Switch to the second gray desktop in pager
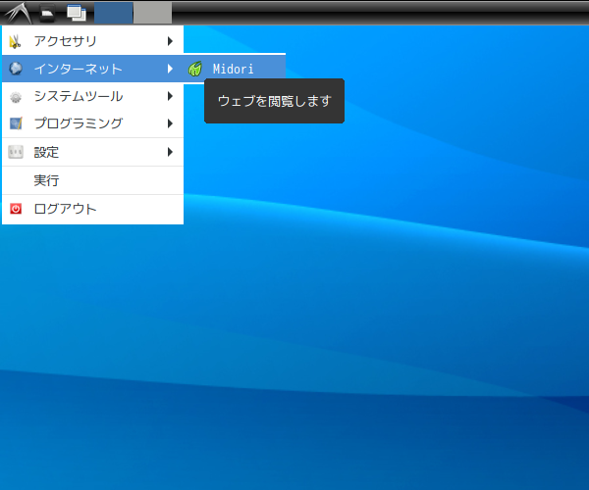Viewport: 589px width, 490px height. pyautogui.click(x=153, y=13)
